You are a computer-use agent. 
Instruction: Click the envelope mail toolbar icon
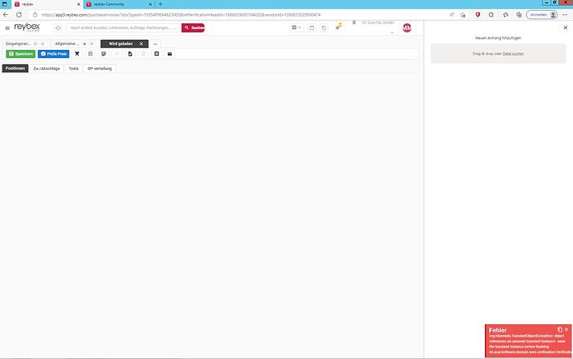tap(169, 54)
